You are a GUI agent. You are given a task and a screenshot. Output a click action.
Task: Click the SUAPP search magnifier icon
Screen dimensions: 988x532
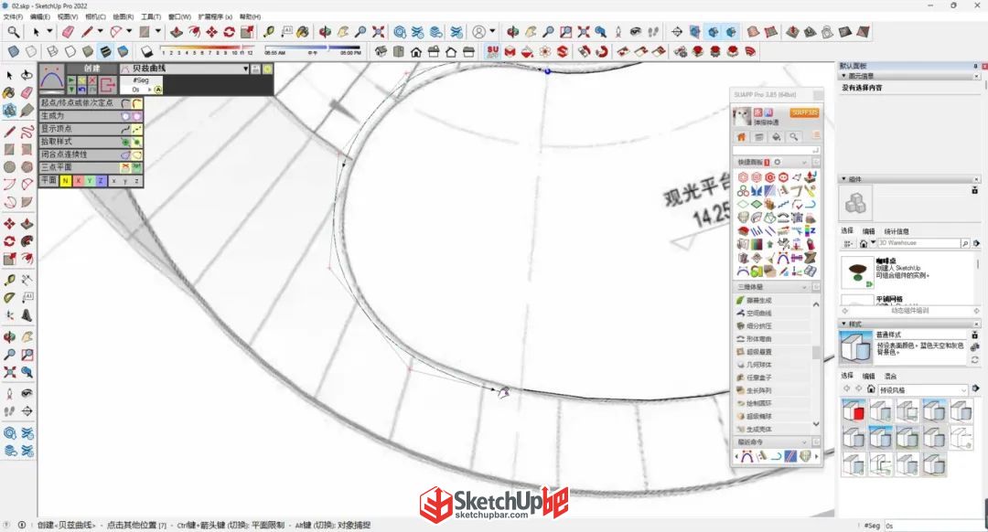point(794,136)
